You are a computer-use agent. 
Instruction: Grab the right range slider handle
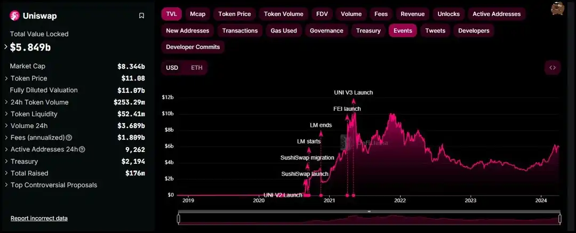(x=560, y=219)
